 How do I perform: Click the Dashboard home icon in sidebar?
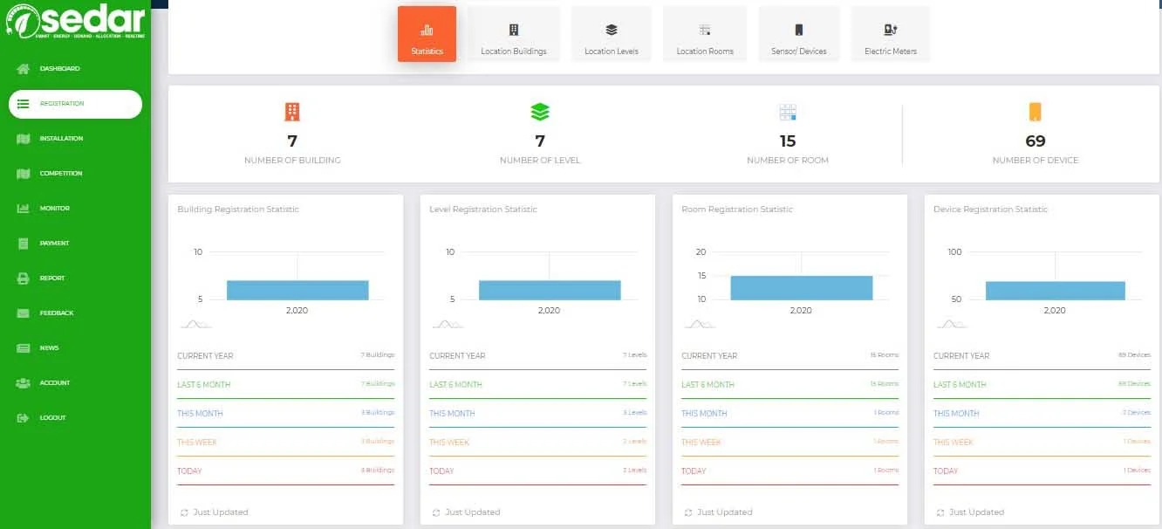[x=24, y=69]
